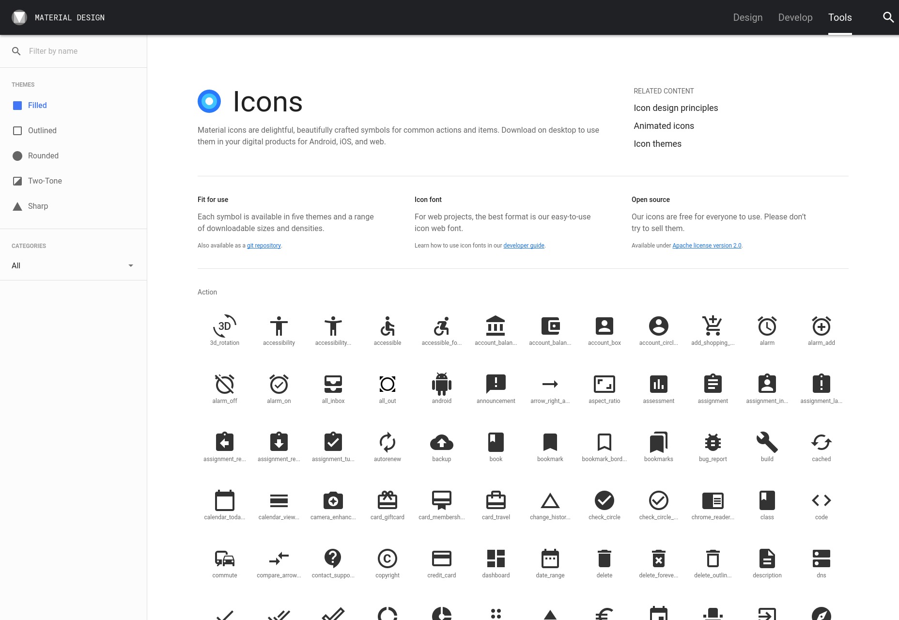Pick the date_range calendar icon
Image resolution: width=899 pixels, height=620 pixels.
550,558
